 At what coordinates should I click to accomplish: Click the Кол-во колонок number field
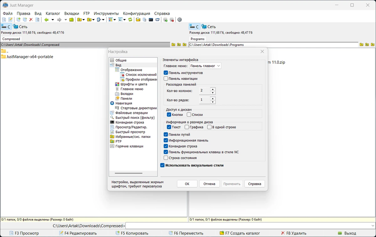point(205,91)
